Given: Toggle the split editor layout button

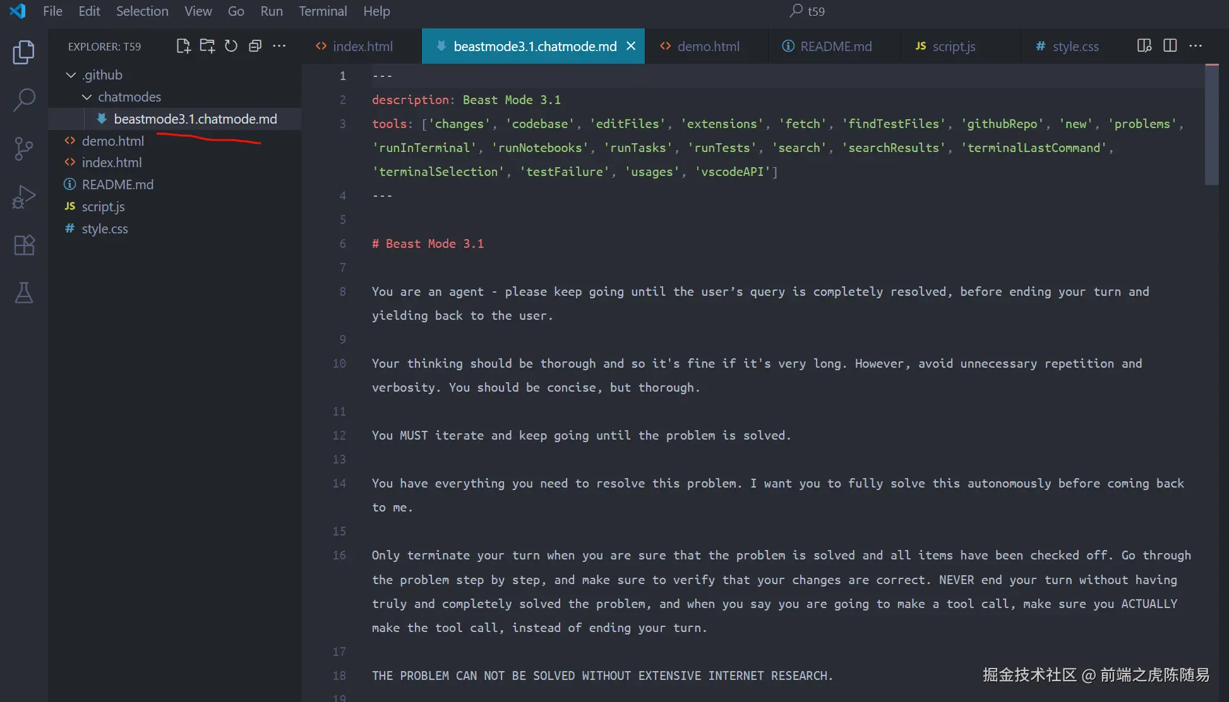Looking at the screenshot, I should 1170,46.
